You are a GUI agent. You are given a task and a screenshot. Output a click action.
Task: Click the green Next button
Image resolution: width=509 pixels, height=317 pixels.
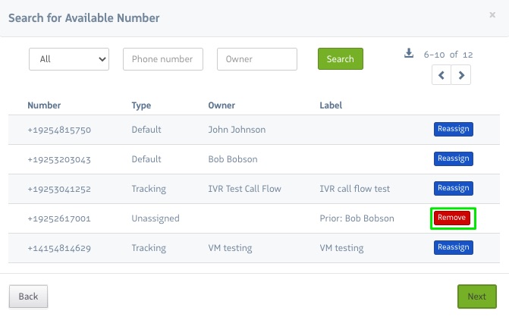point(476,296)
